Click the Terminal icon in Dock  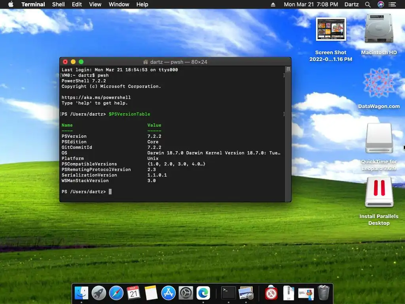[229, 293]
